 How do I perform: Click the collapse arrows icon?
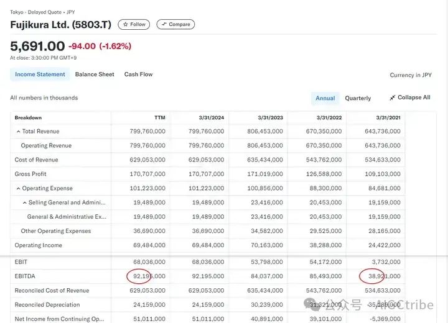(x=392, y=98)
